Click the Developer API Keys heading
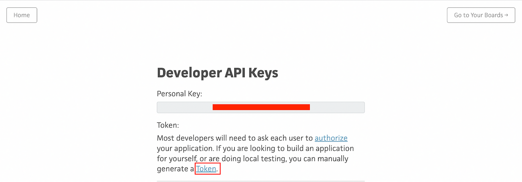This screenshot has height=182, width=522. (217, 73)
